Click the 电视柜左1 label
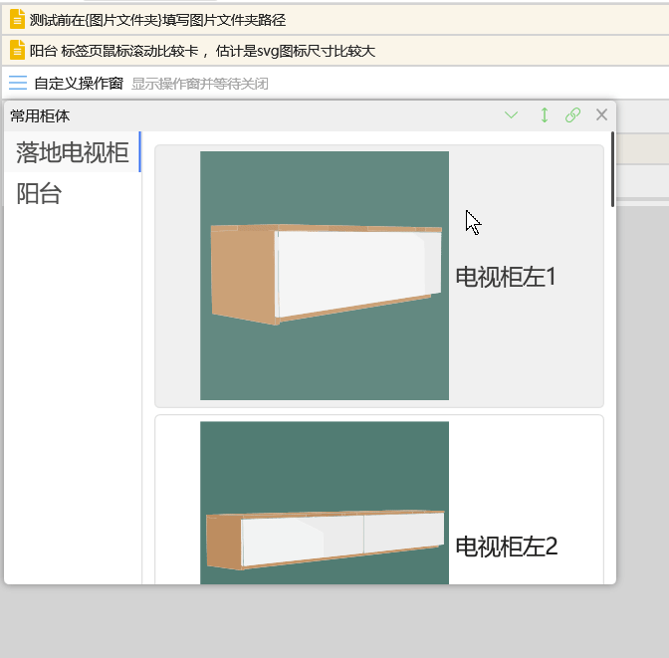The image size is (669, 658). click(x=506, y=277)
